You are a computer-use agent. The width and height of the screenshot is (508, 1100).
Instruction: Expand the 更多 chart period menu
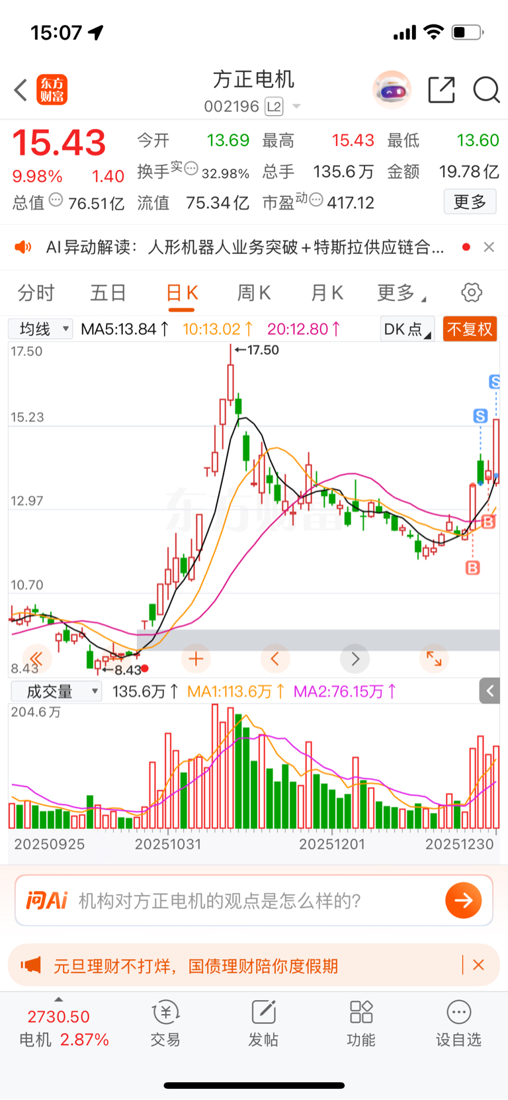401,292
